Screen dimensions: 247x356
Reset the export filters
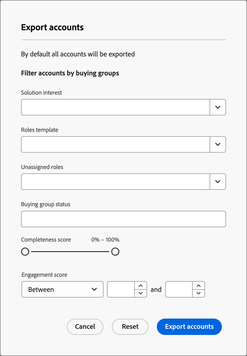pyautogui.click(x=130, y=327)
